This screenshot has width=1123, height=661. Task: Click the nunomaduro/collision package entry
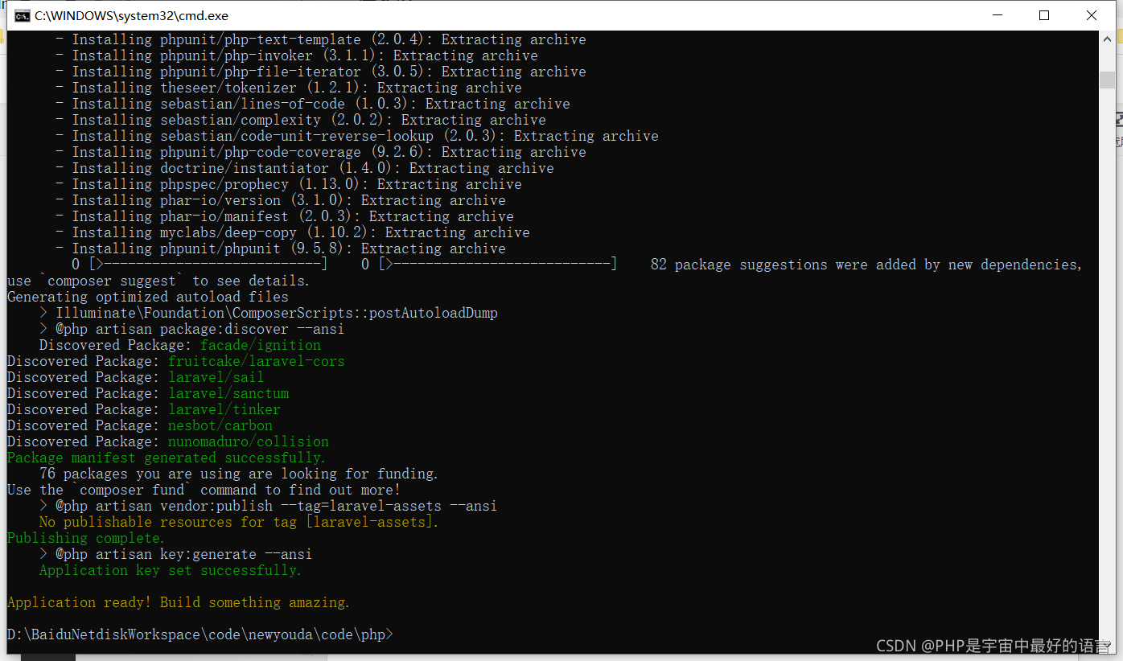coord(248,441)
